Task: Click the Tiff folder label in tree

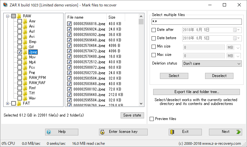Action: click(x=32, y=93)
